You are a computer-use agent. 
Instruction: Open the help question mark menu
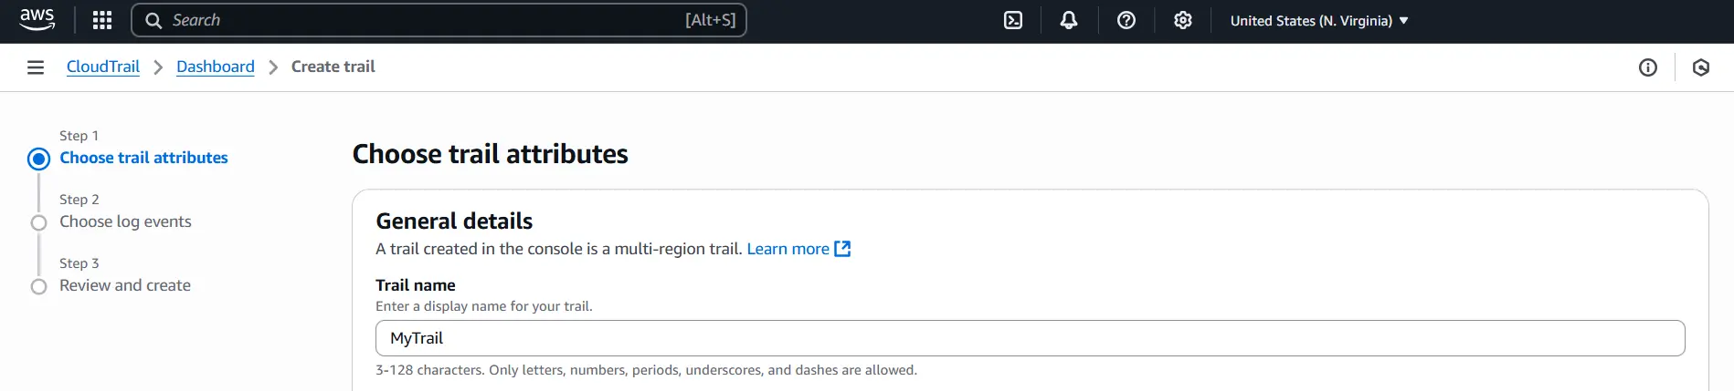(x=1126, y=20)
